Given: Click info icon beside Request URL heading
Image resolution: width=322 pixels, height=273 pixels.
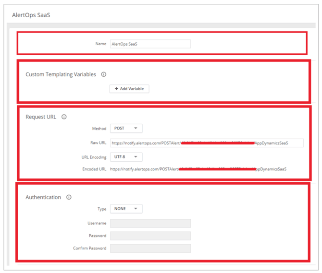Looking at the screenshot, I should click(x=64, y=117).
